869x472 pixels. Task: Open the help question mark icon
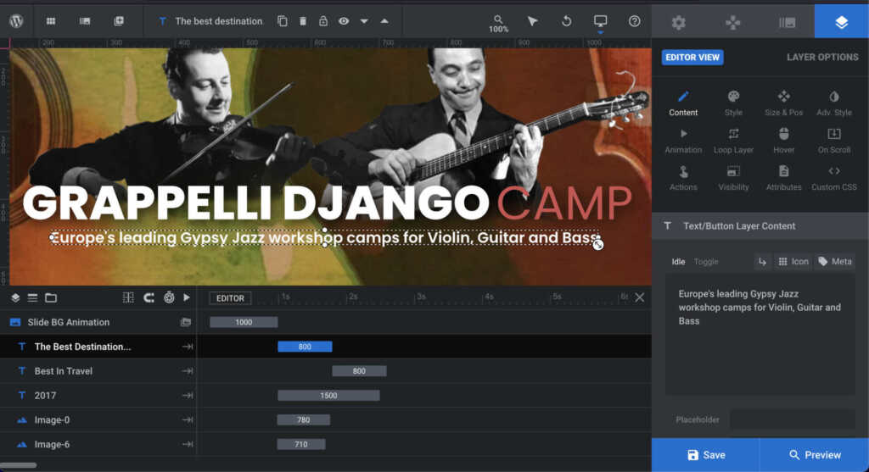click(635, 21)
